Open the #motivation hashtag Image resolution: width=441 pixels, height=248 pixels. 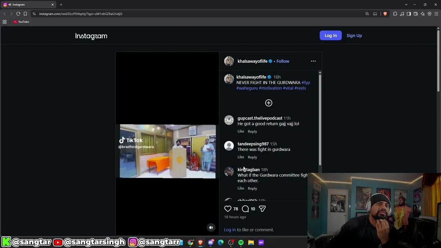[x=270, y=88]
